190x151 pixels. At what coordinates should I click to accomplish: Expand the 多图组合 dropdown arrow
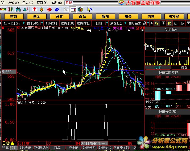click(125, 23)
